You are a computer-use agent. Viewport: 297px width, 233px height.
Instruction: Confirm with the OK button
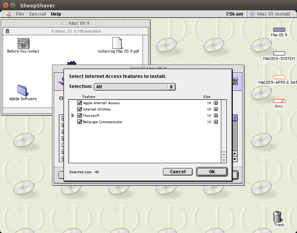[212, 172]
